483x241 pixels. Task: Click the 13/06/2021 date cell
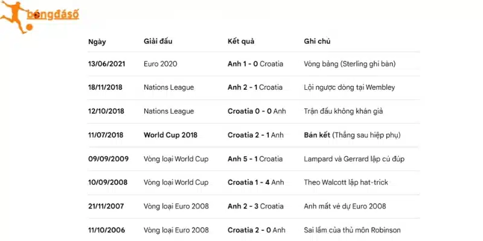[x=107, y=64]
